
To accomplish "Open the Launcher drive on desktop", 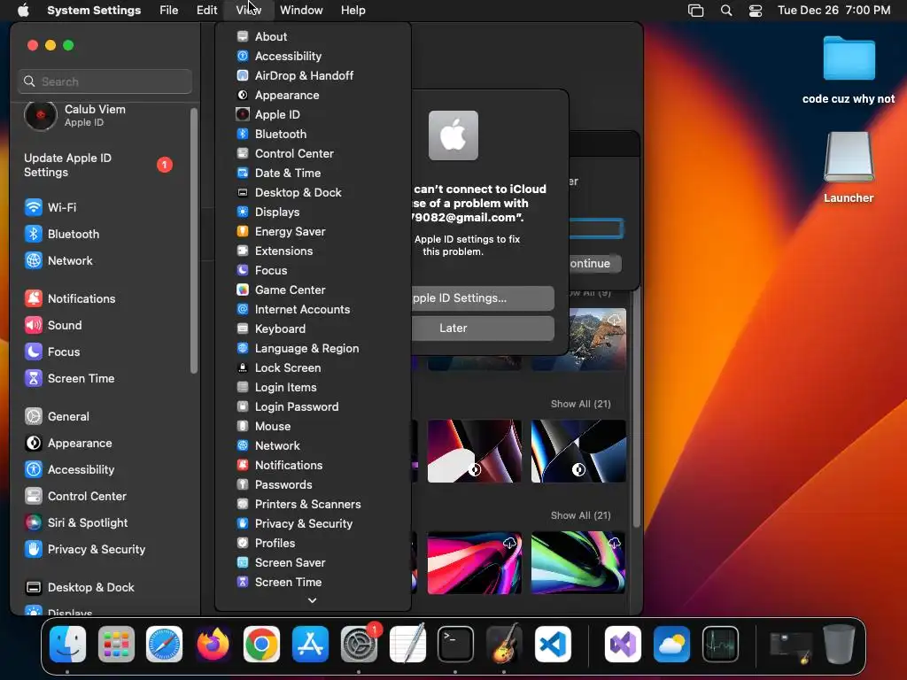I will (849, 167).
